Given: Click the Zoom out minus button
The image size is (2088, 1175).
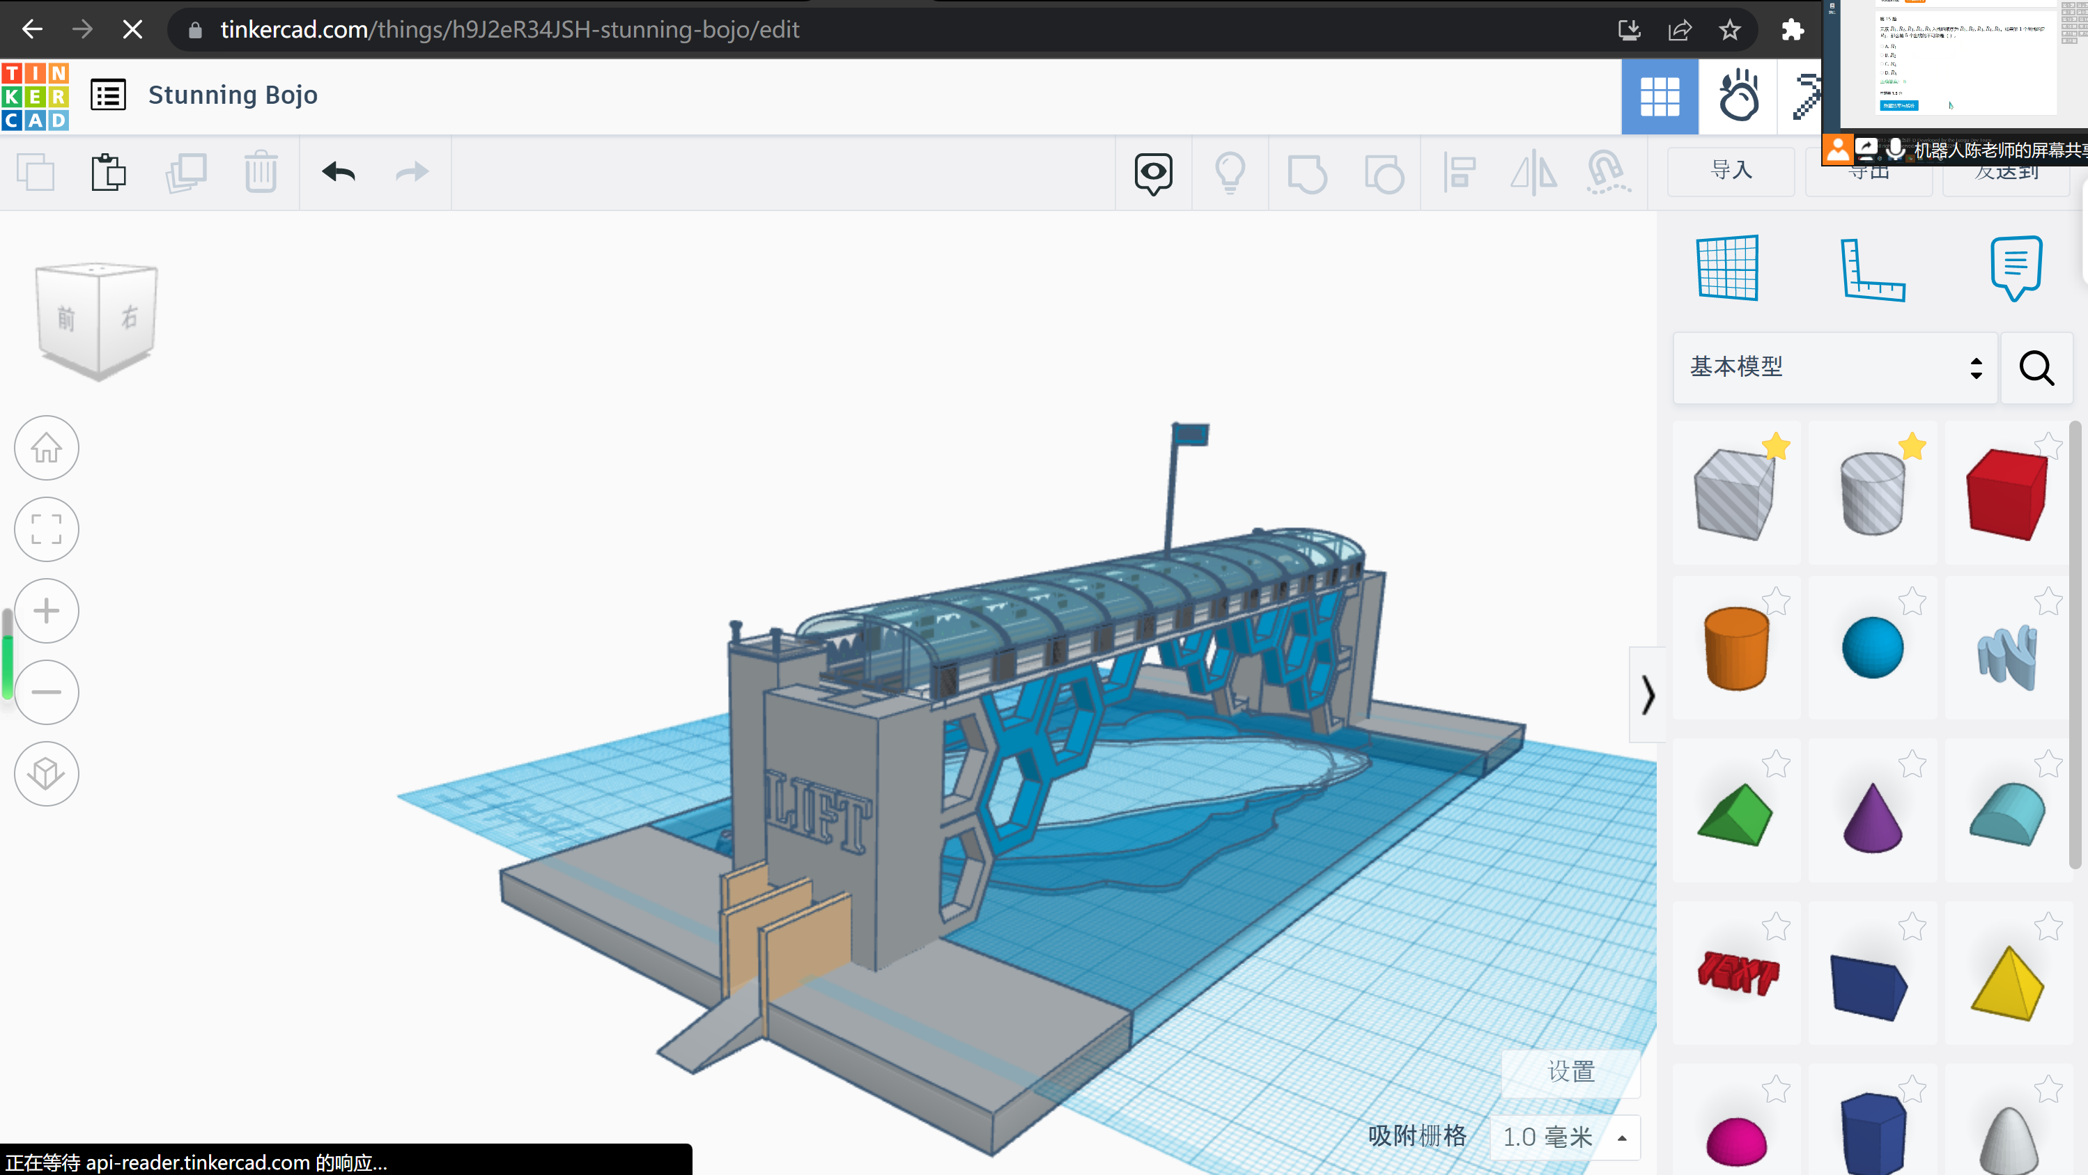Looking at the screenshot, I should tap(46, 692).
